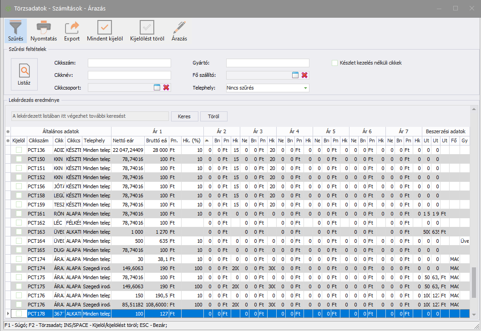Tick the Kijelöl checkbox for PCT163 row
The width and height of the screenshot is (481, 331).
[x=19, y=232]
